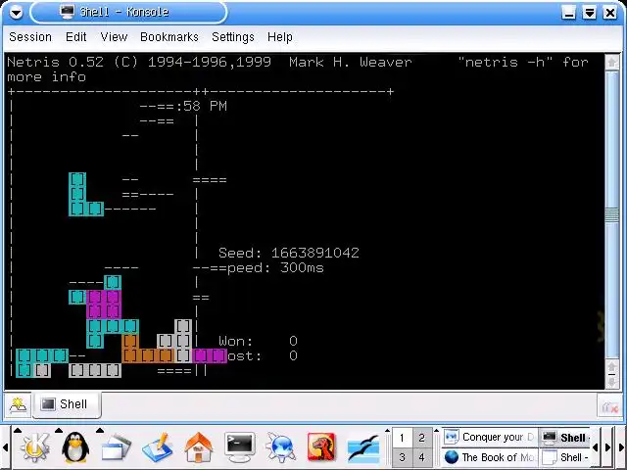Screen dimensions: 627x470
Task: Switch to 'Conquer your D' taskbar window
Action: click(x=490, y=438)
